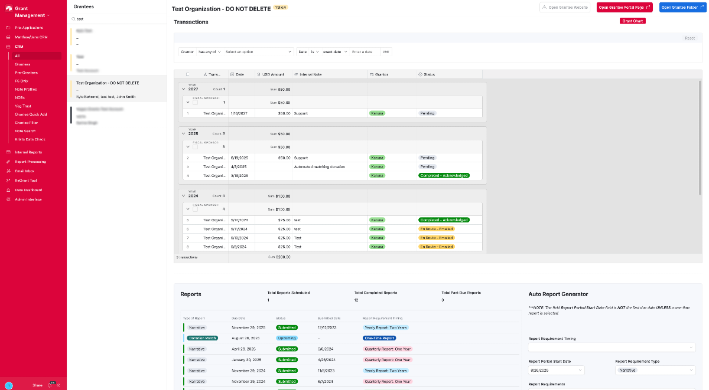Viewport: 709px width, 390px height.
Task: Open the Data Dashboard sidebar item
Action: pyautogui.click(x=28, y=190)
